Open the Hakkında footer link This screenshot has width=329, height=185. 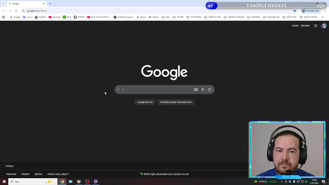(11, 174)
